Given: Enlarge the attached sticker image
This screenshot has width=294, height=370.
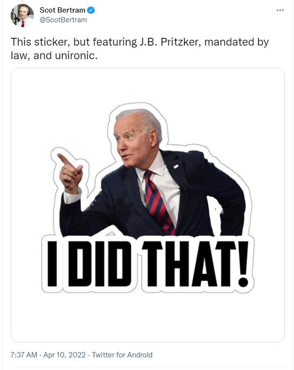Looking at the screenshot, I should tap(148, 205).
